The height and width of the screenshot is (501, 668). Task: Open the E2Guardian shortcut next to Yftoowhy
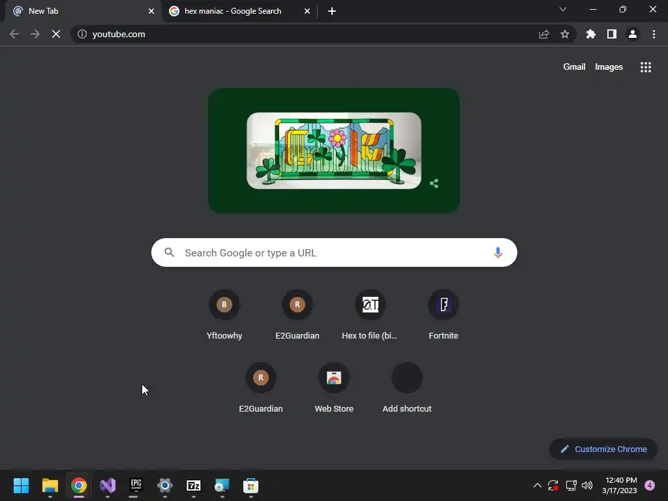297,314
